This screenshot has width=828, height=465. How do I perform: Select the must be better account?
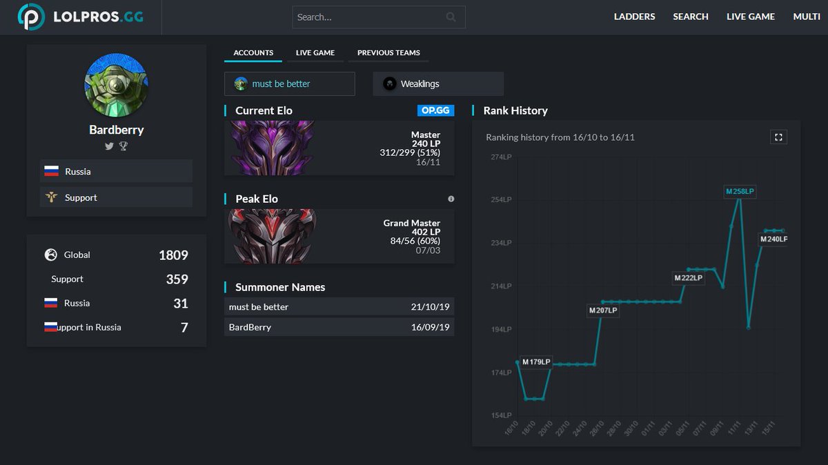[x=290, y=83]
